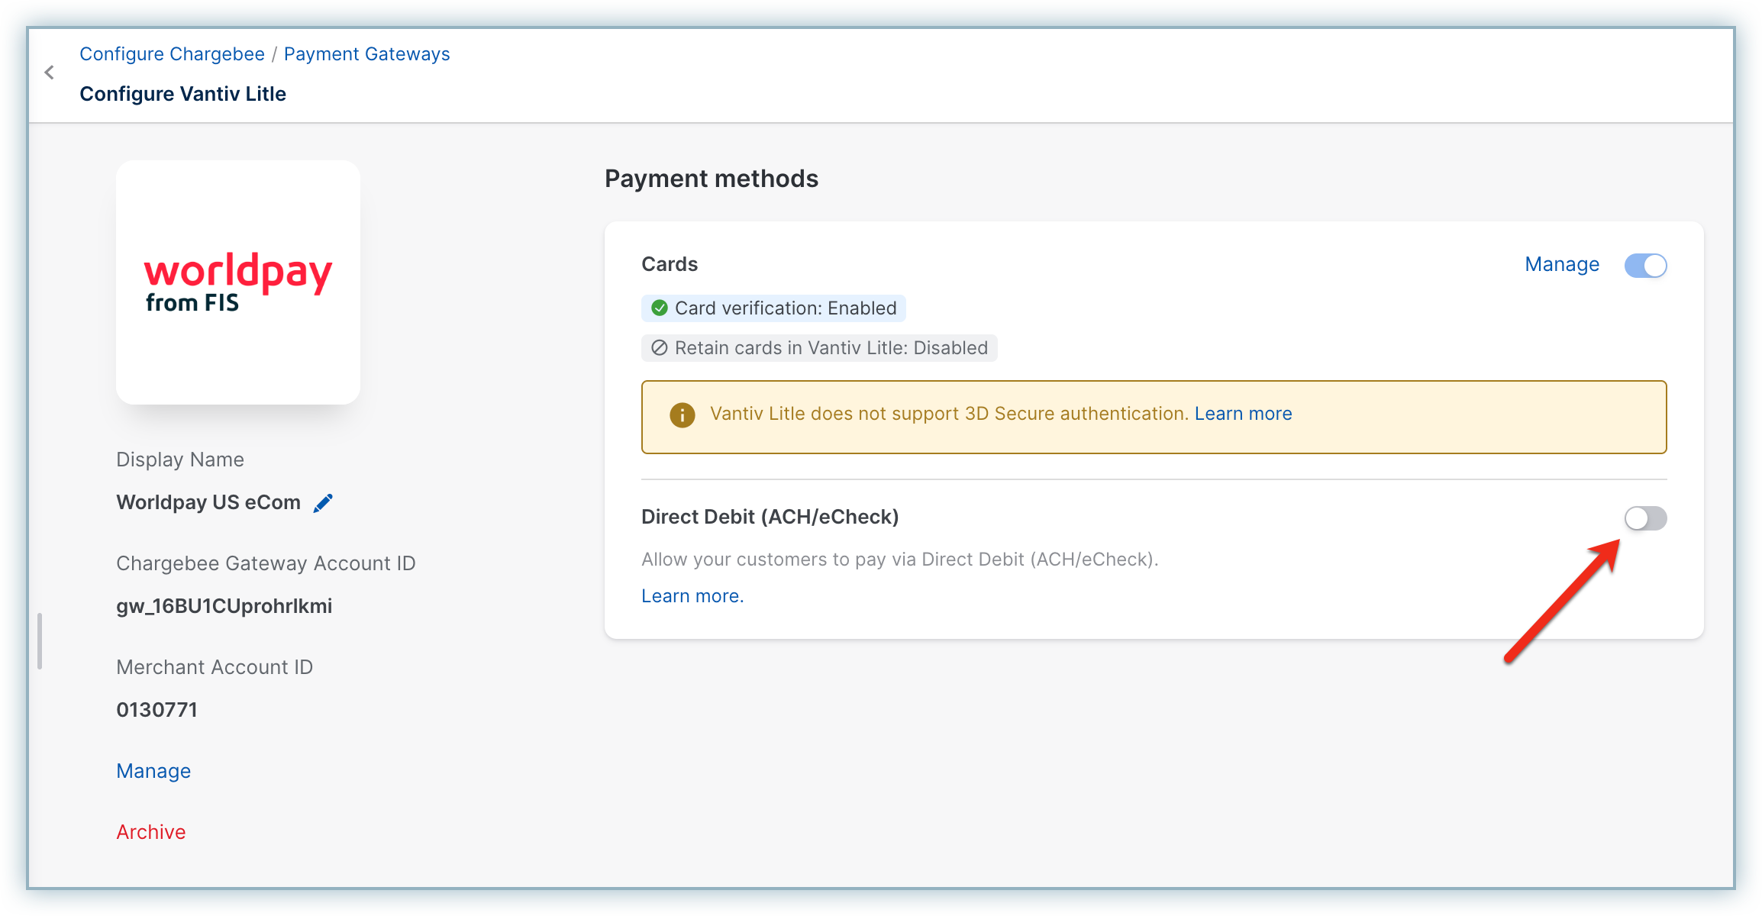Click the left-edge vertical scrollbar handle

(x=40, y=641)
